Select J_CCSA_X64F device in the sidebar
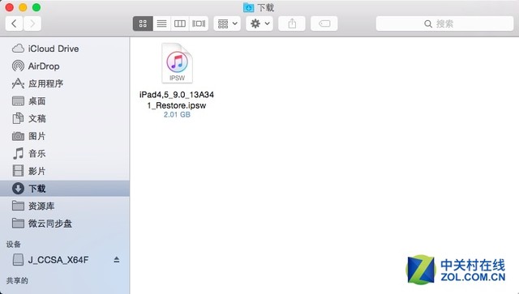 click(58, 260)
